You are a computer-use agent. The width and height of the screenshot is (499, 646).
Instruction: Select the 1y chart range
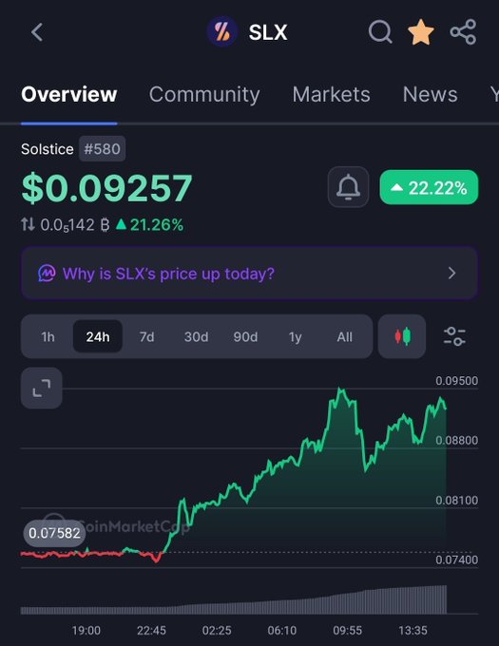[x=295, y=337]
